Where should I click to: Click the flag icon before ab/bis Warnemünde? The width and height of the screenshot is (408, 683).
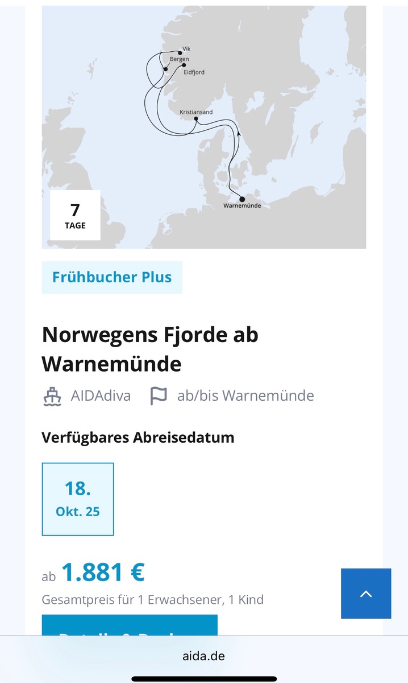coord(158,396)
